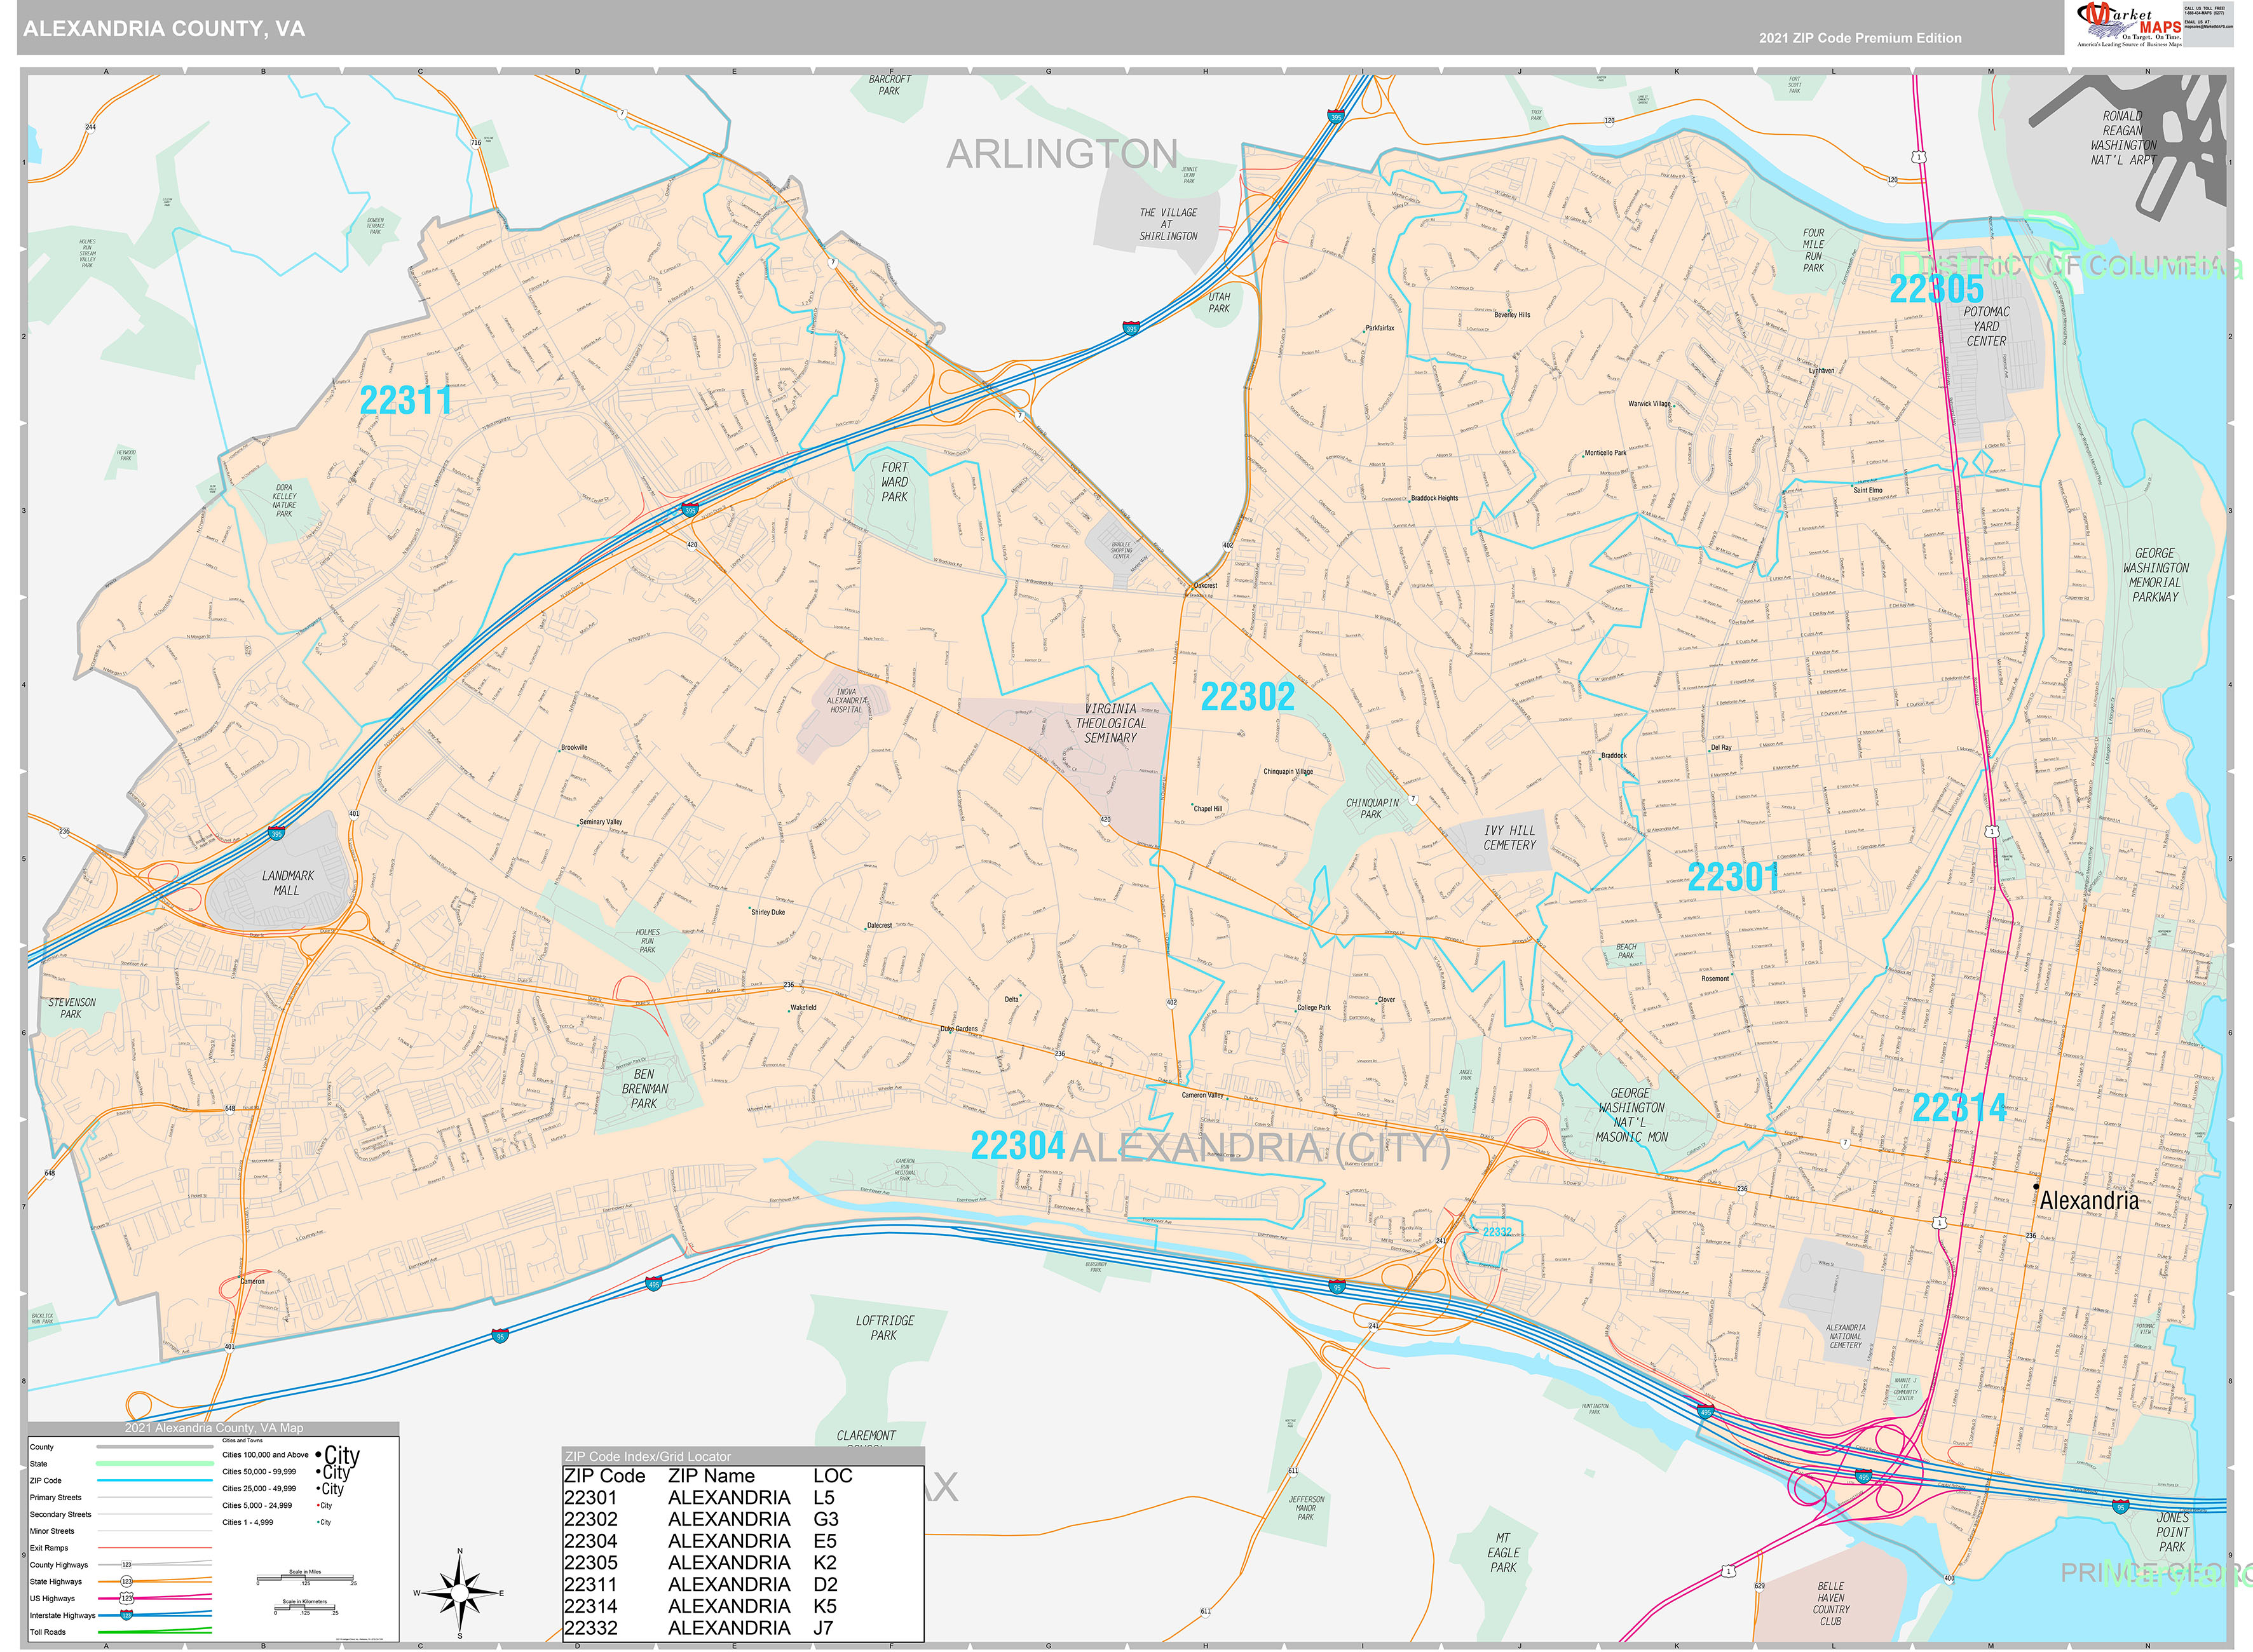Click the FOUR MILE RUN PARK label
This screenshot has width=2253, height=1652.
(x=1814, y=250)
